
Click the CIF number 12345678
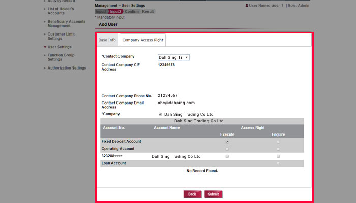coord(166,65)
